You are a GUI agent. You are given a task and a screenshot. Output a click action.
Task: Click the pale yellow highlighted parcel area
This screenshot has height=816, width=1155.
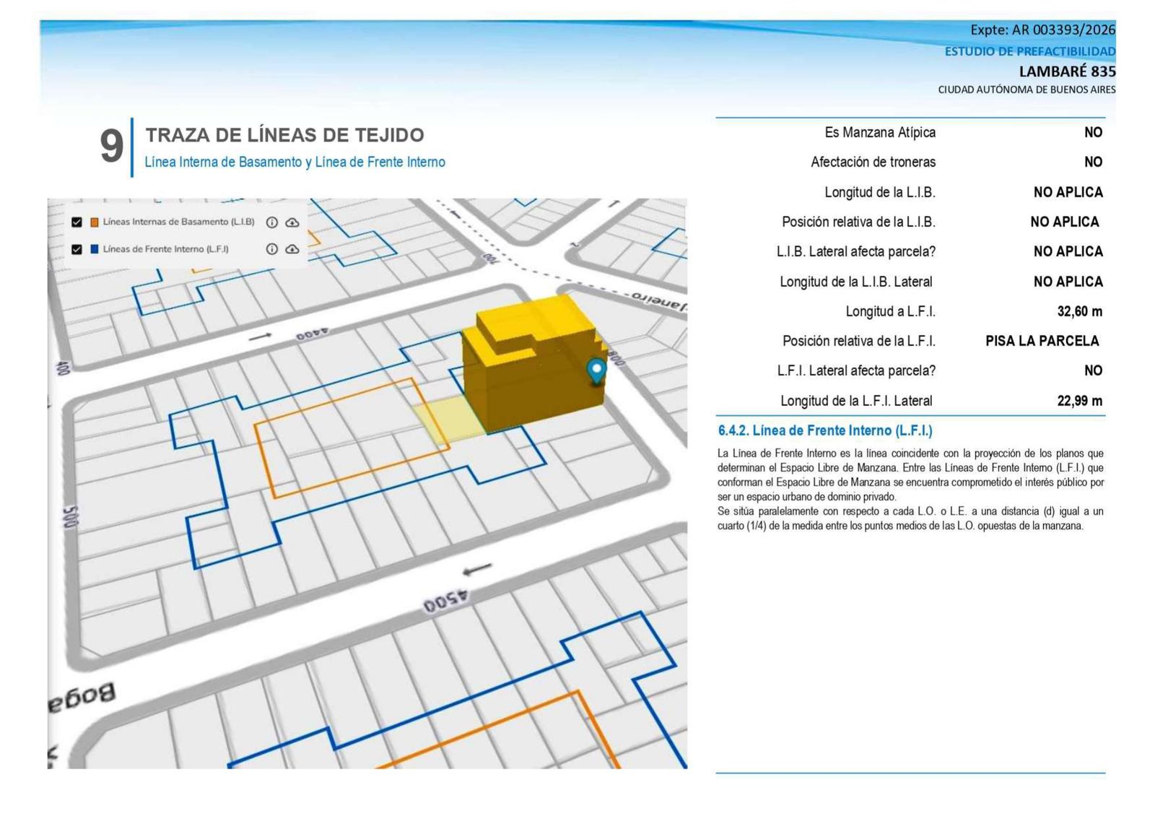click(x=449, y=419)
